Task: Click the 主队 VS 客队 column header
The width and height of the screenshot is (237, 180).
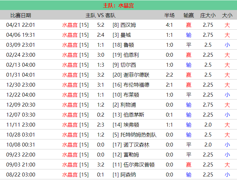Action: [x=101, y=15]
